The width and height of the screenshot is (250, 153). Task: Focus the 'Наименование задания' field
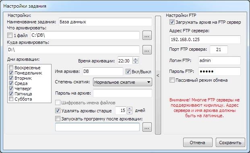105,22
